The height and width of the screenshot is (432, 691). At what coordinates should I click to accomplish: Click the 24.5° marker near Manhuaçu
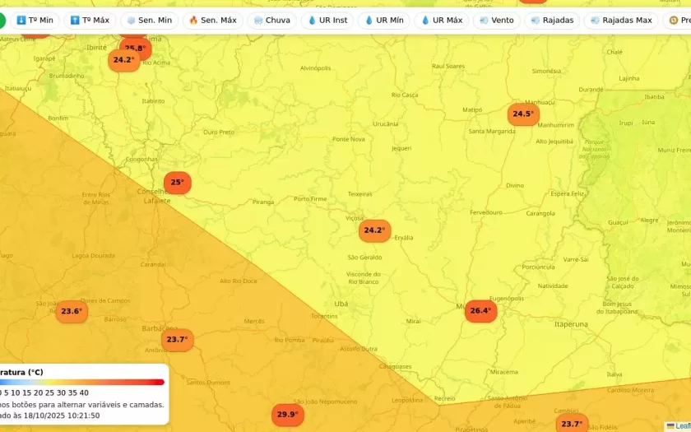click(523, 114)
